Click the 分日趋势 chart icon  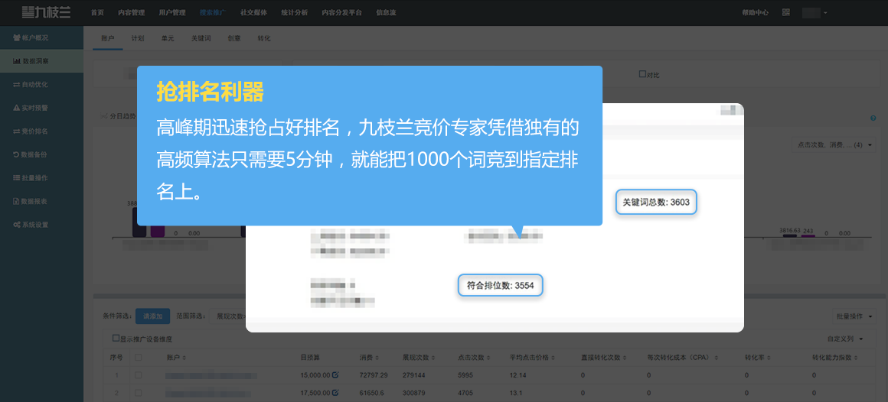point(103,116)
